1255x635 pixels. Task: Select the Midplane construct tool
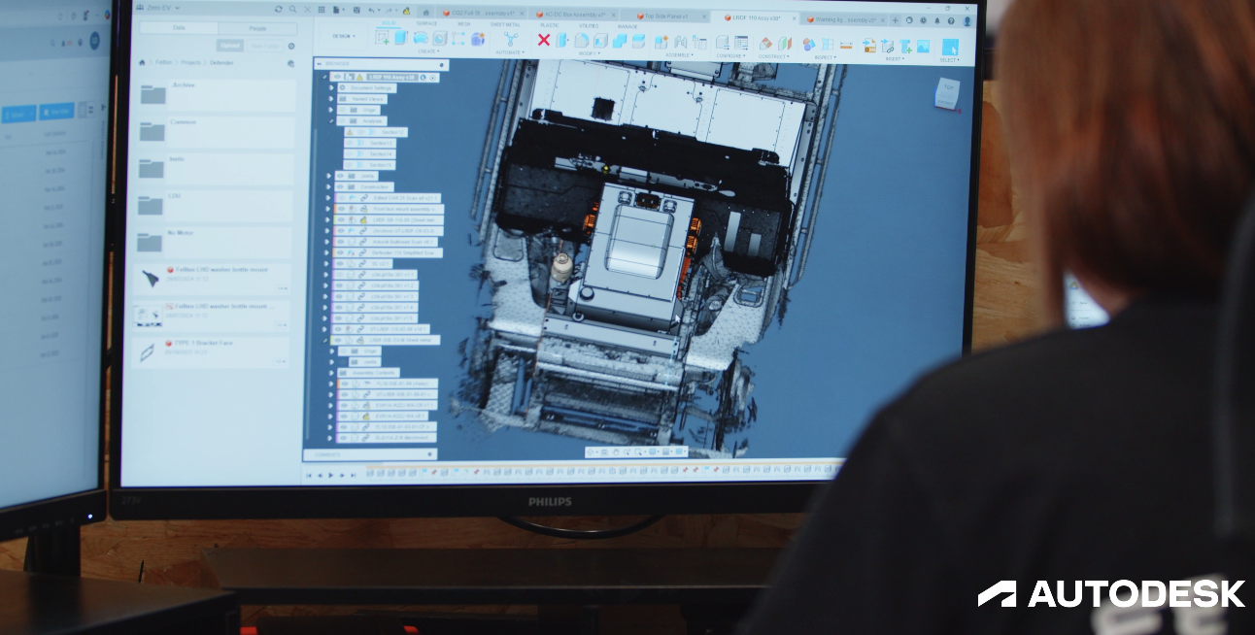(x=785, y=44)
